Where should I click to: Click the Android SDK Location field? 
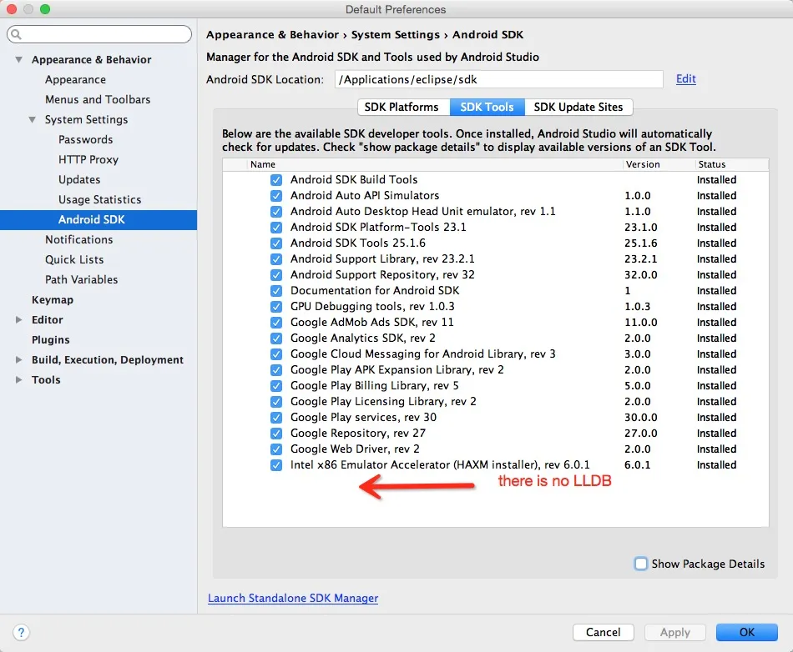pyautogui.click(x=498, y=79)
